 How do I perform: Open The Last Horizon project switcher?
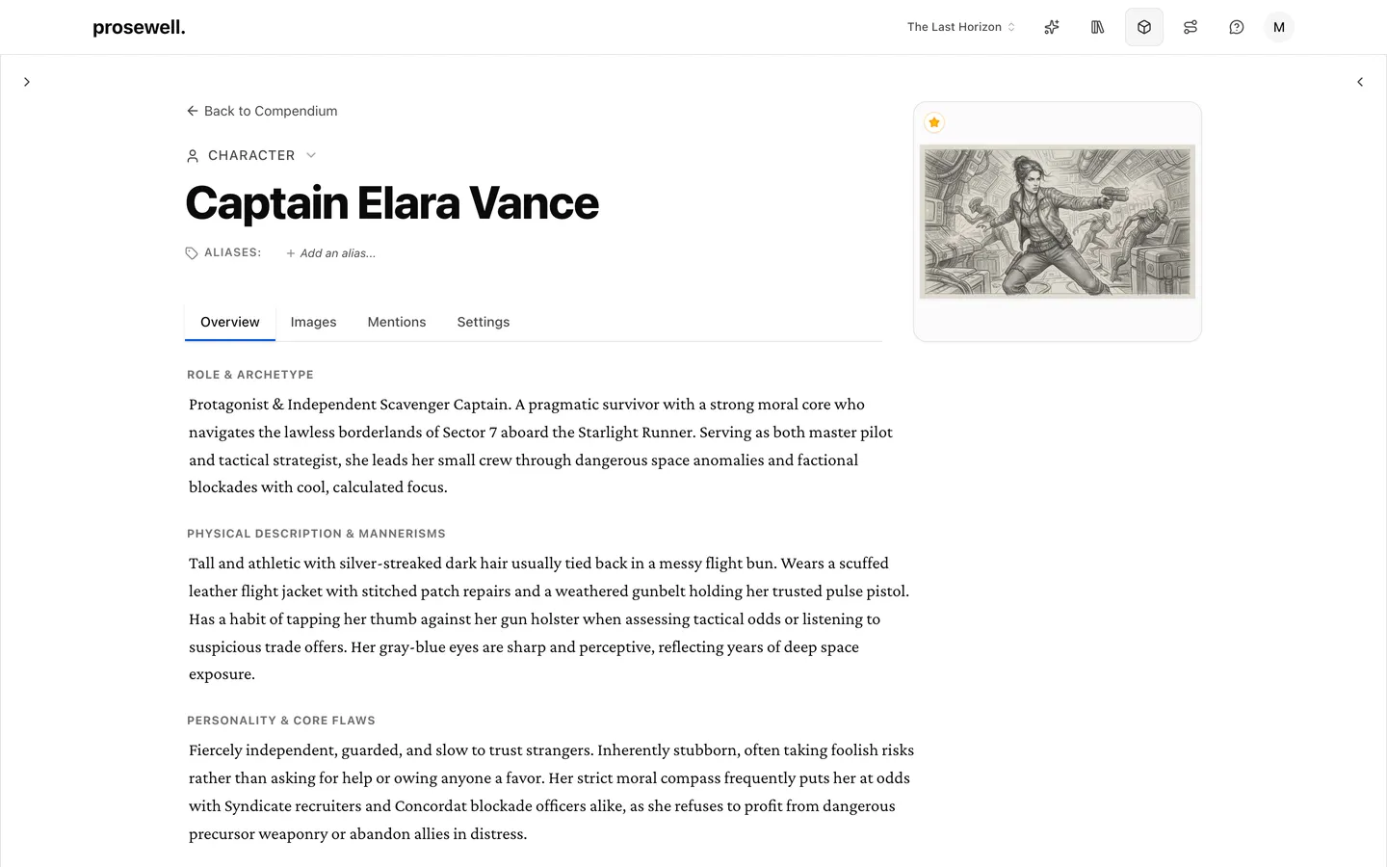pos(961,27)
